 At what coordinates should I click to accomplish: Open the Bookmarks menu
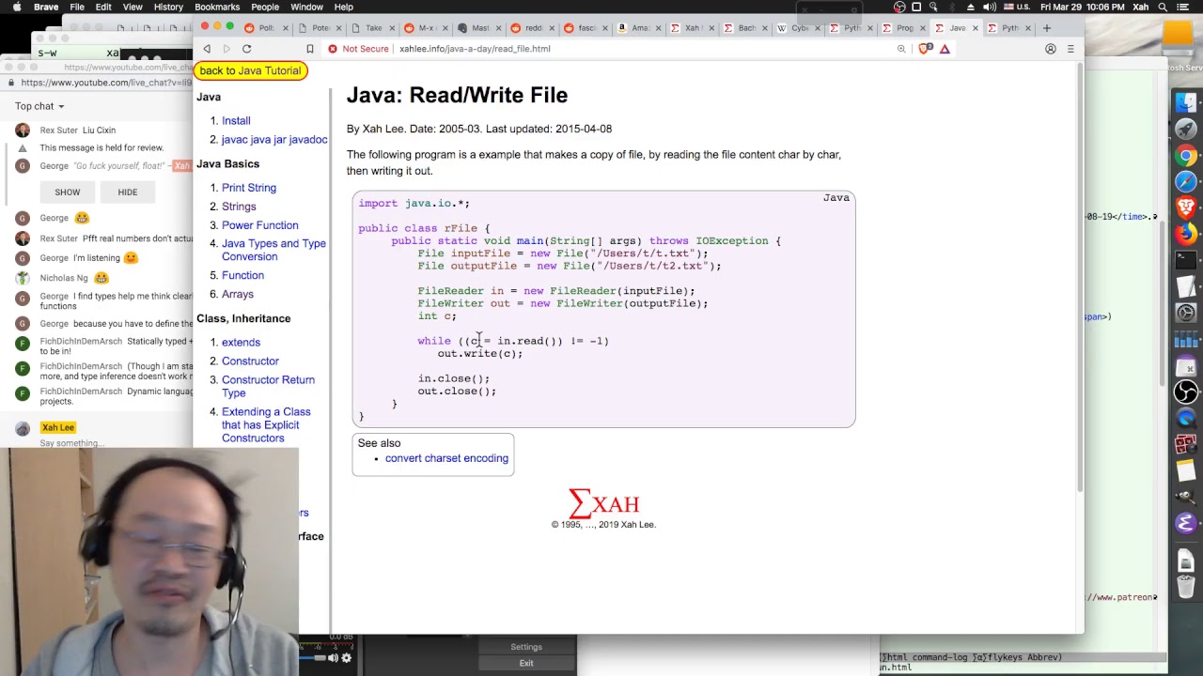point(217,7)
